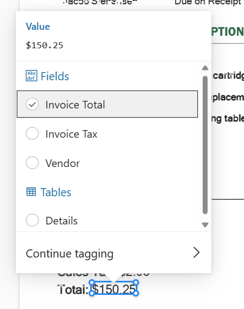This screenshot has height=309, width=244.
Task: Click the Tables grid icon
Action: [x=31, y=192]
